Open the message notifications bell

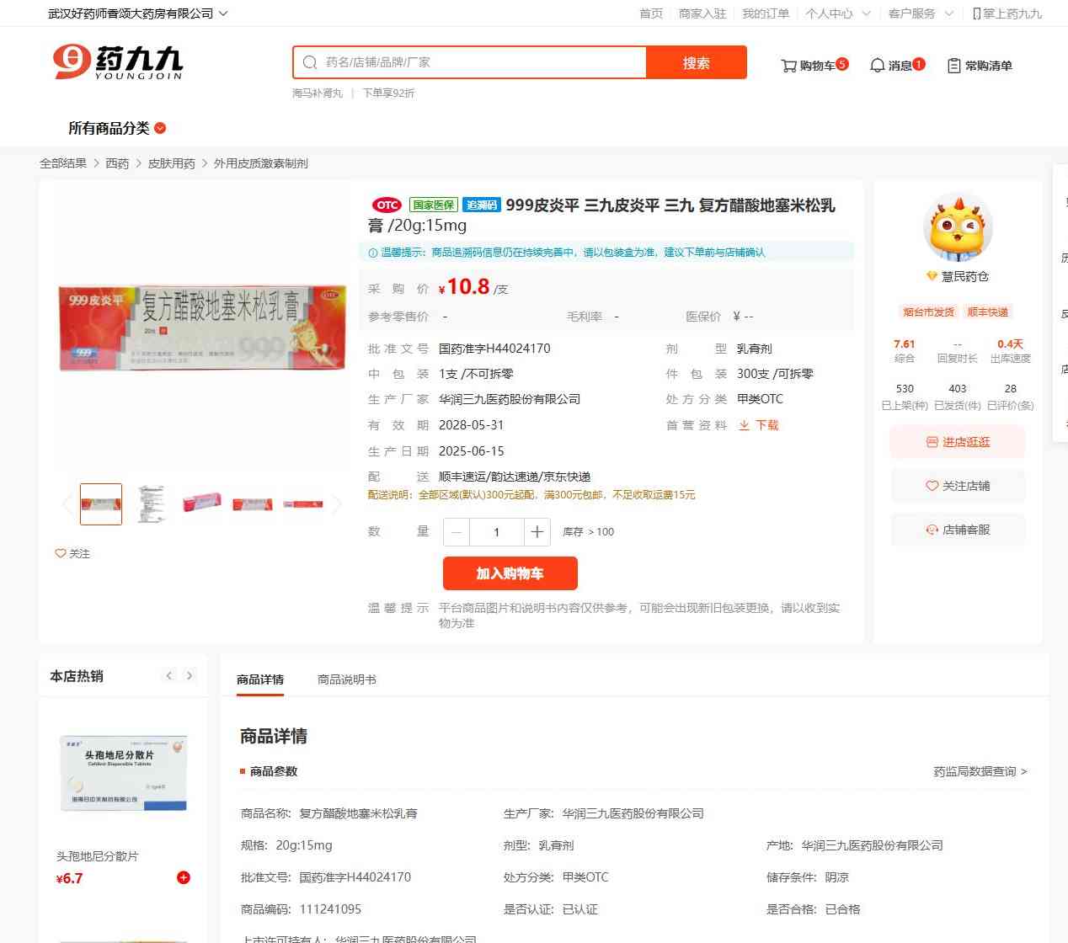pyautogui.click(x=877, y=66)
